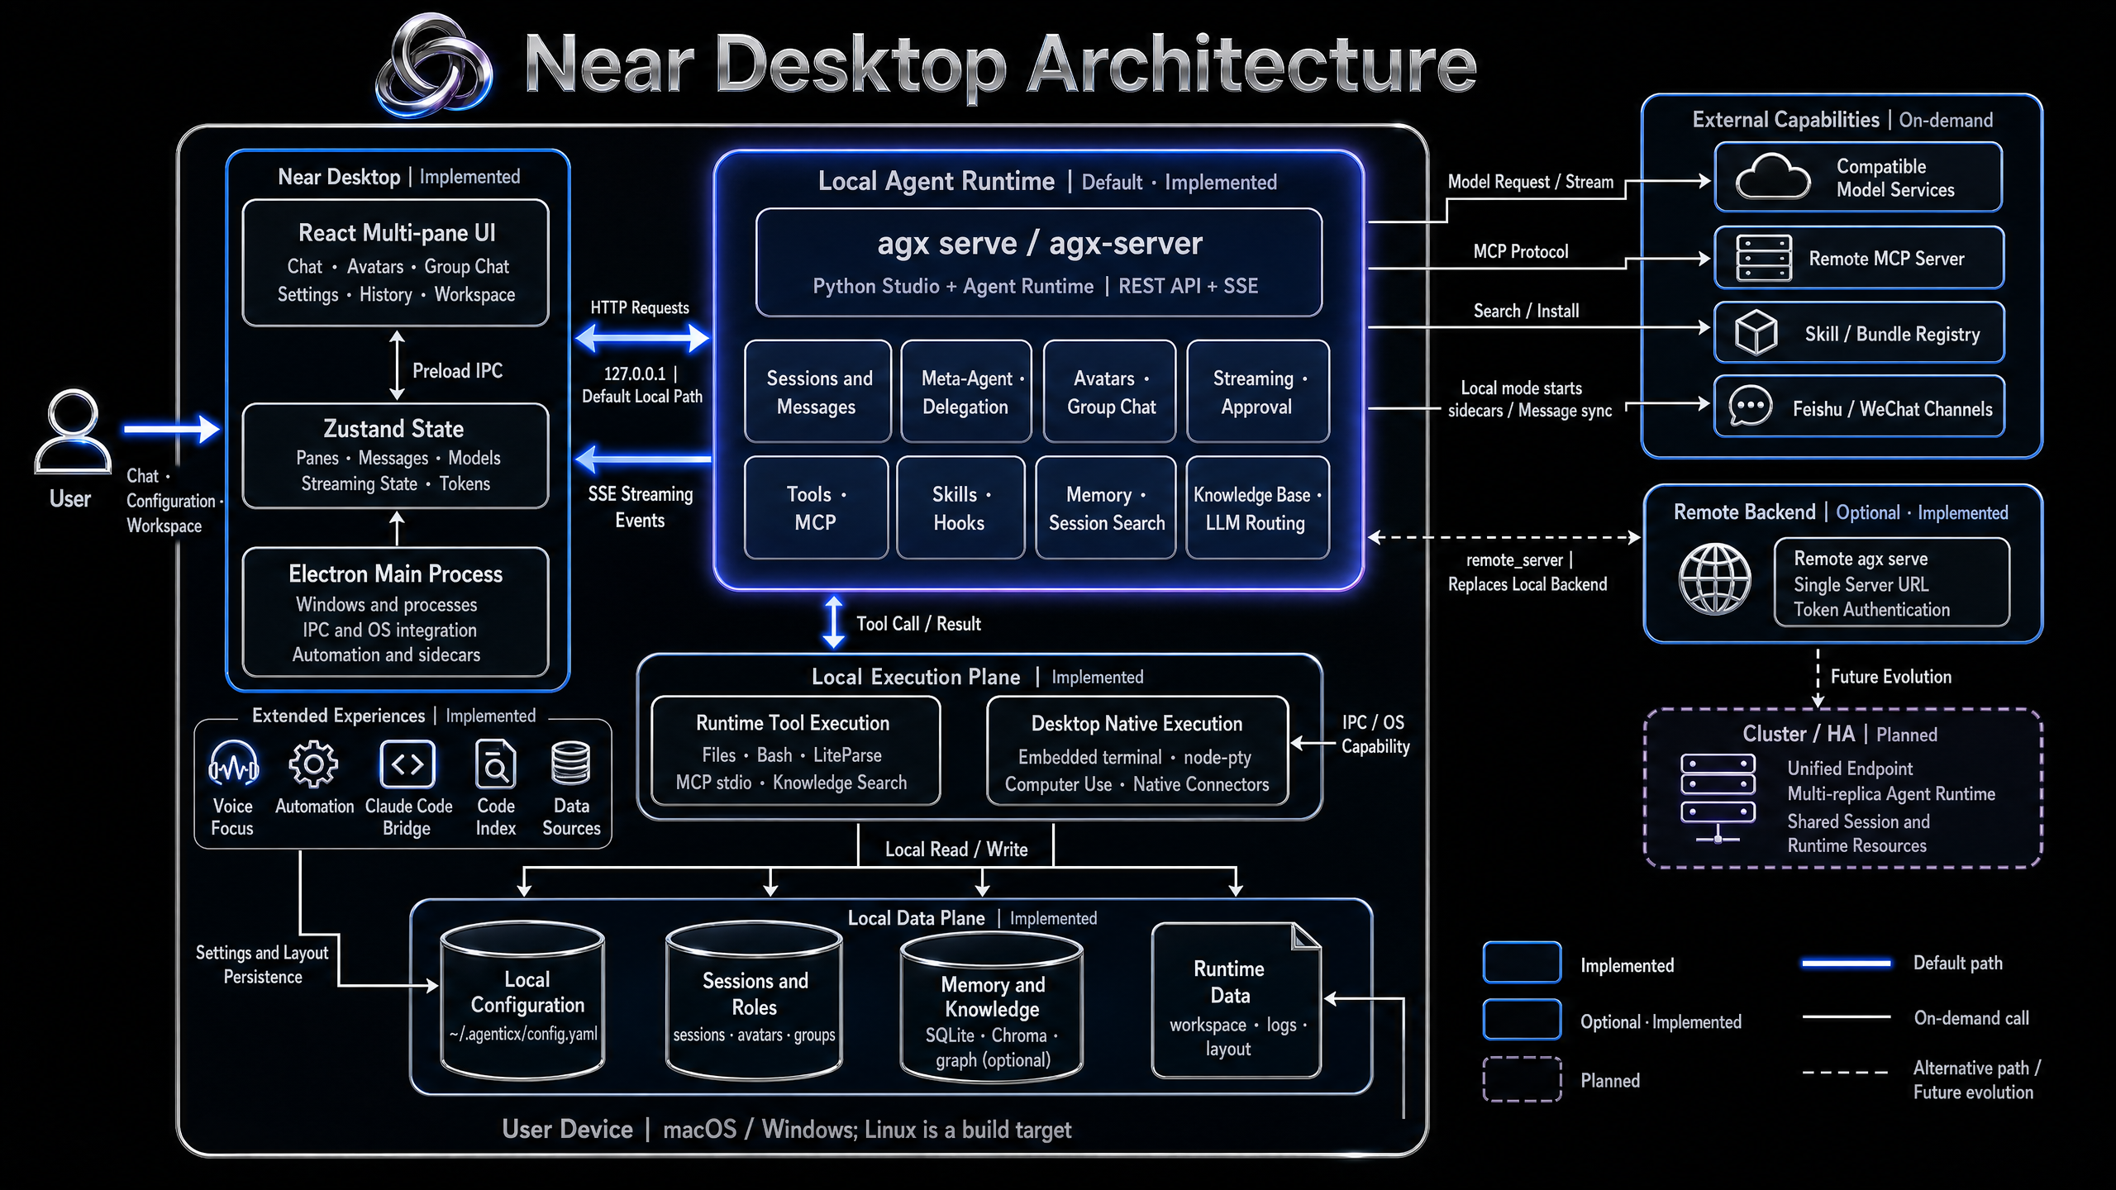The height and width of the screenshot is (1190, 2116).
Task: Click the agx serve / agx-server box
Action: point(1038,263)
